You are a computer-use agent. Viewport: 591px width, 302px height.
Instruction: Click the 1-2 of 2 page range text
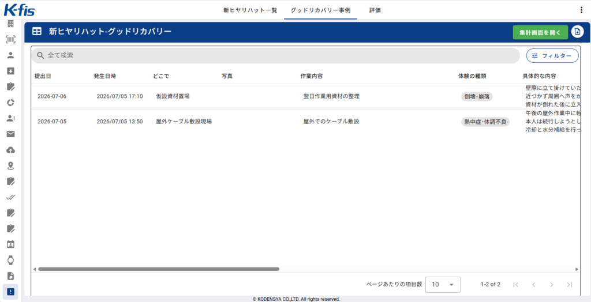(491, 284)
